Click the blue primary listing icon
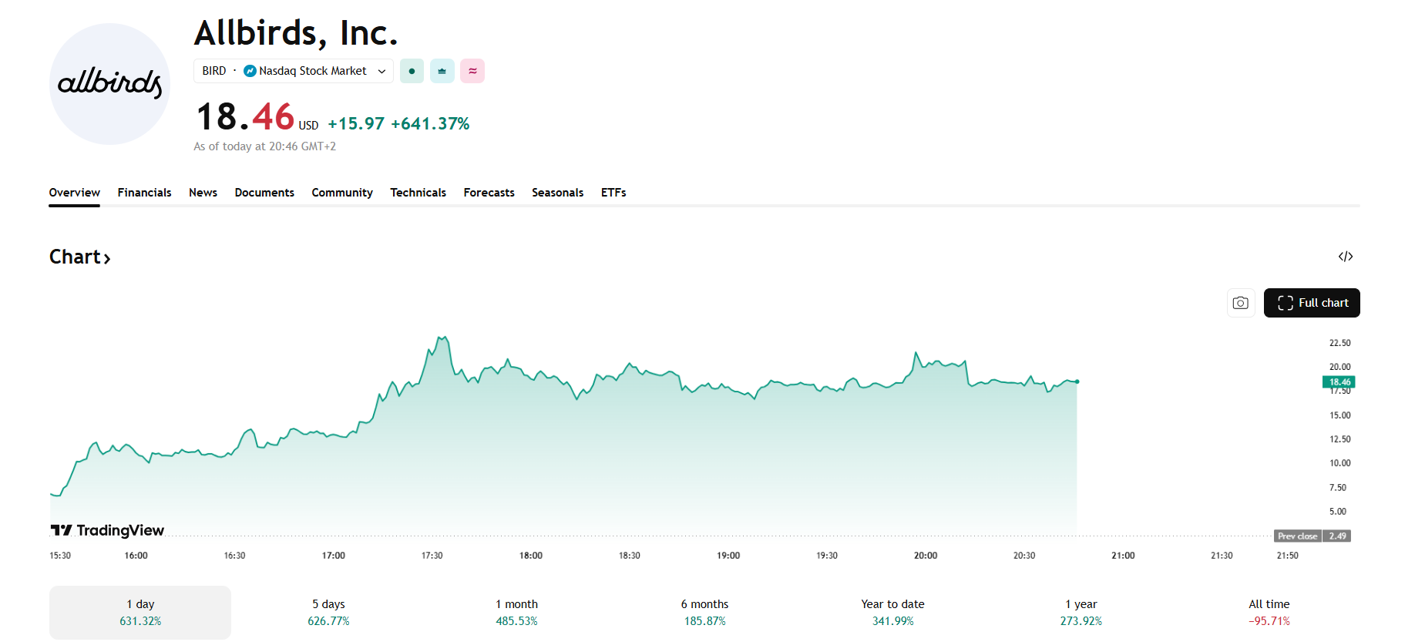Viewport: 1415px width, 642px height. point(442,71)
